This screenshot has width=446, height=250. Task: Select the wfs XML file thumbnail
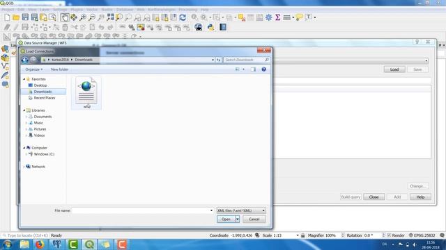(86, 92)
